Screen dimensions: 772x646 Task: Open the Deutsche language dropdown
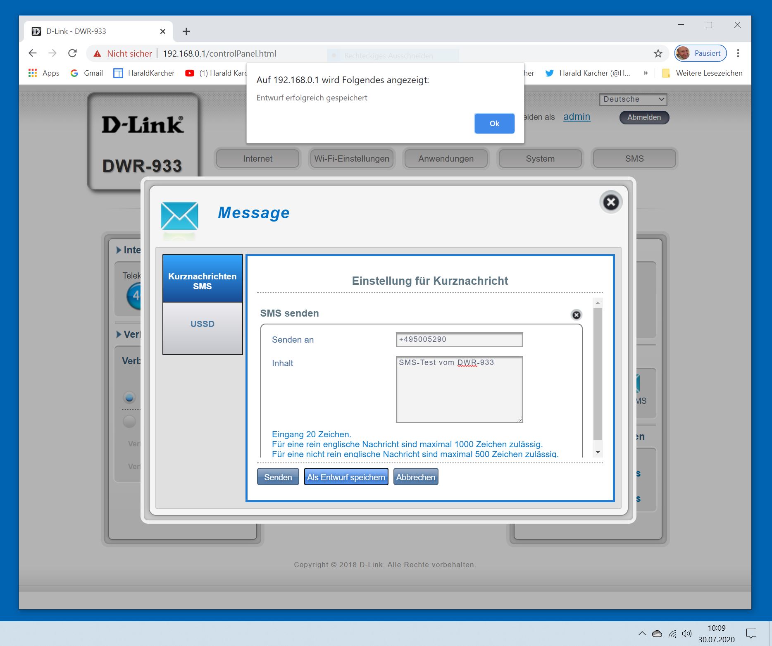pyautogui.click(x=633, y=99)
